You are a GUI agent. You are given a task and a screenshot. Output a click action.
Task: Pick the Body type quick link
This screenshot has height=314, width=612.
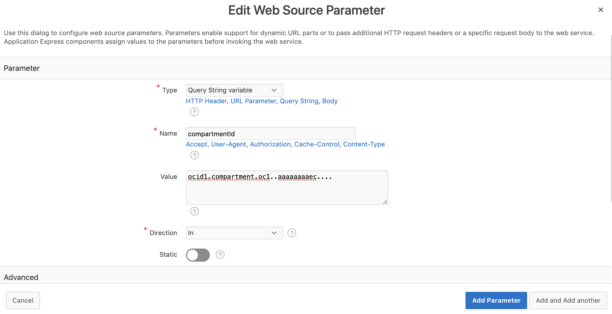point(330,101)
